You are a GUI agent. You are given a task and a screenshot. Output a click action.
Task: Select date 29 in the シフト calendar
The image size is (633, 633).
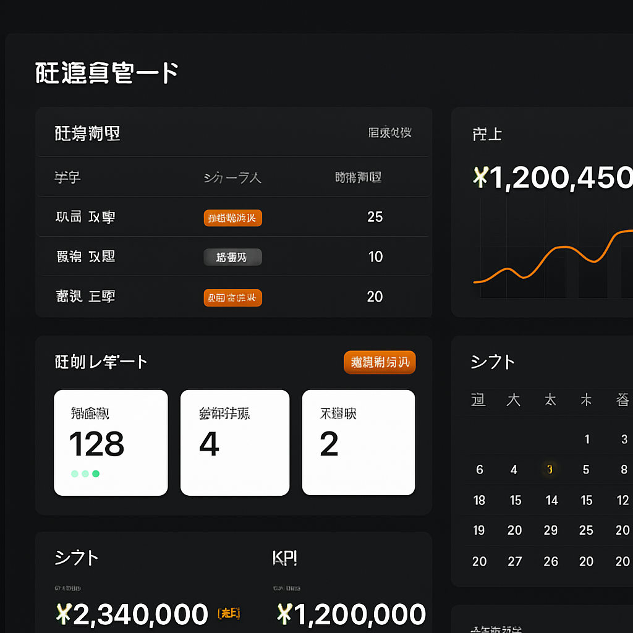[551, 530]
